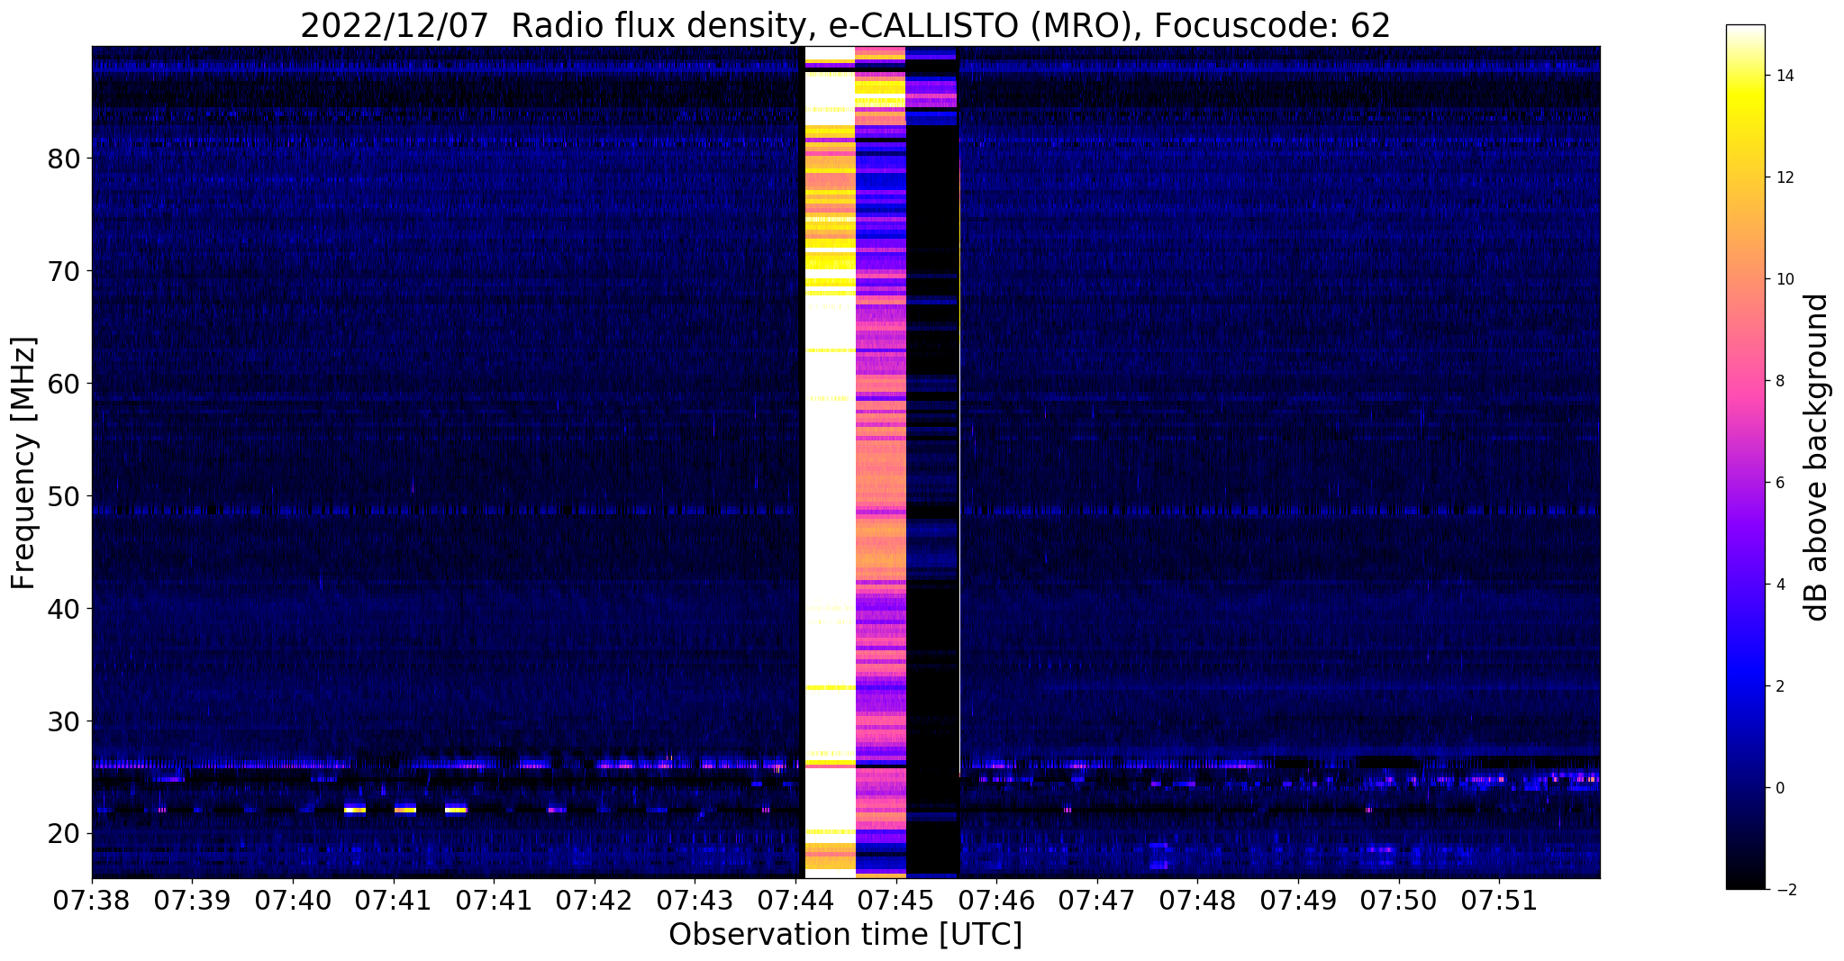The width and height of the screenshot is (1844, 961).
Task: Click the 'Observation time [UTC]' x-axis label
Action: pos(845,934)
